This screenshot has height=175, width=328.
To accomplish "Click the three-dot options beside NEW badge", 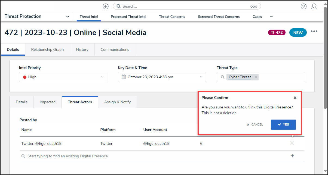I will click(x=314, y=32).
